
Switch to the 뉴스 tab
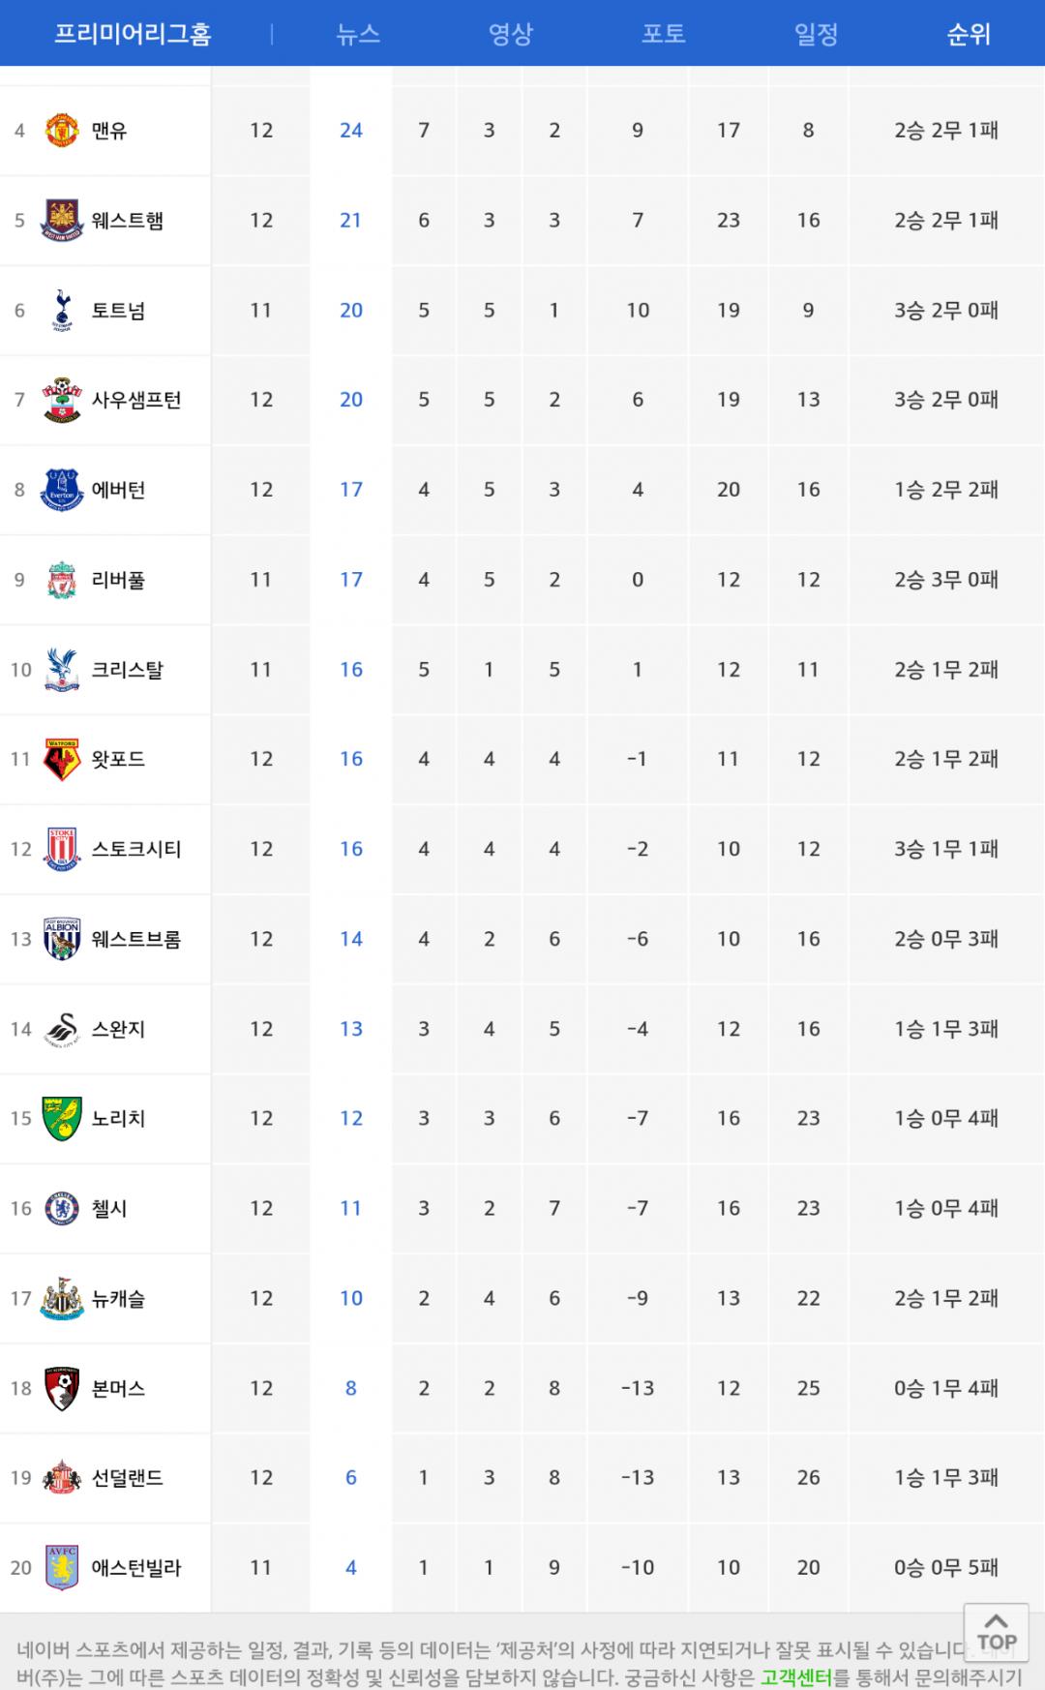pyautogui.click(x=357, y=34)
